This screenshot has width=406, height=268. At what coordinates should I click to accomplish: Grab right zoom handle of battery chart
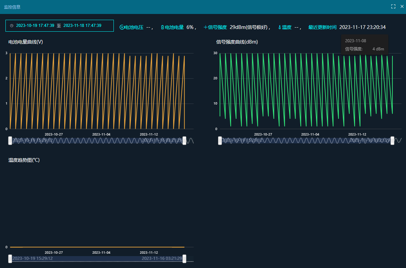(184, 141)
